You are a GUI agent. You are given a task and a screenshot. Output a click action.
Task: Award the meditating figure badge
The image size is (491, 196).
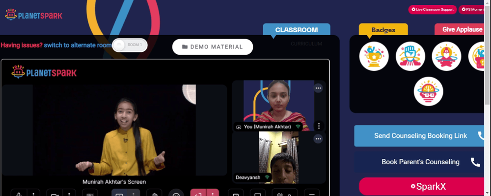[x=446, y=56]
